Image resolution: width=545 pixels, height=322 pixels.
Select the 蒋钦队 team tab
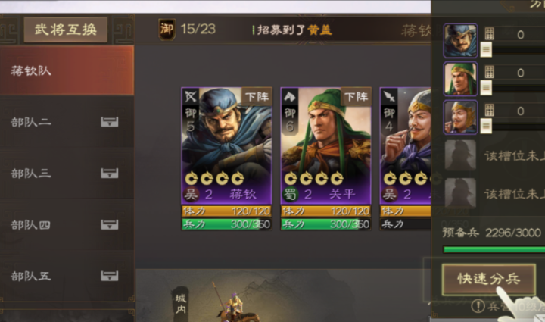coord(67,70)
